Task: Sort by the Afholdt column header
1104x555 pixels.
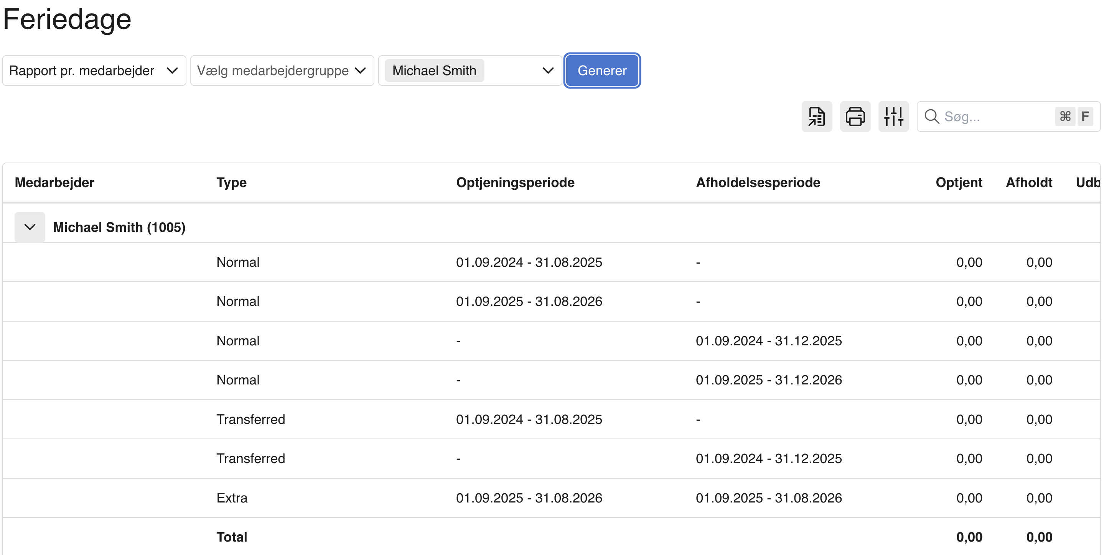Action: (x=1028, y=182)
